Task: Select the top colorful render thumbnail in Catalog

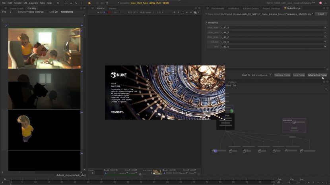Action: 44,48
